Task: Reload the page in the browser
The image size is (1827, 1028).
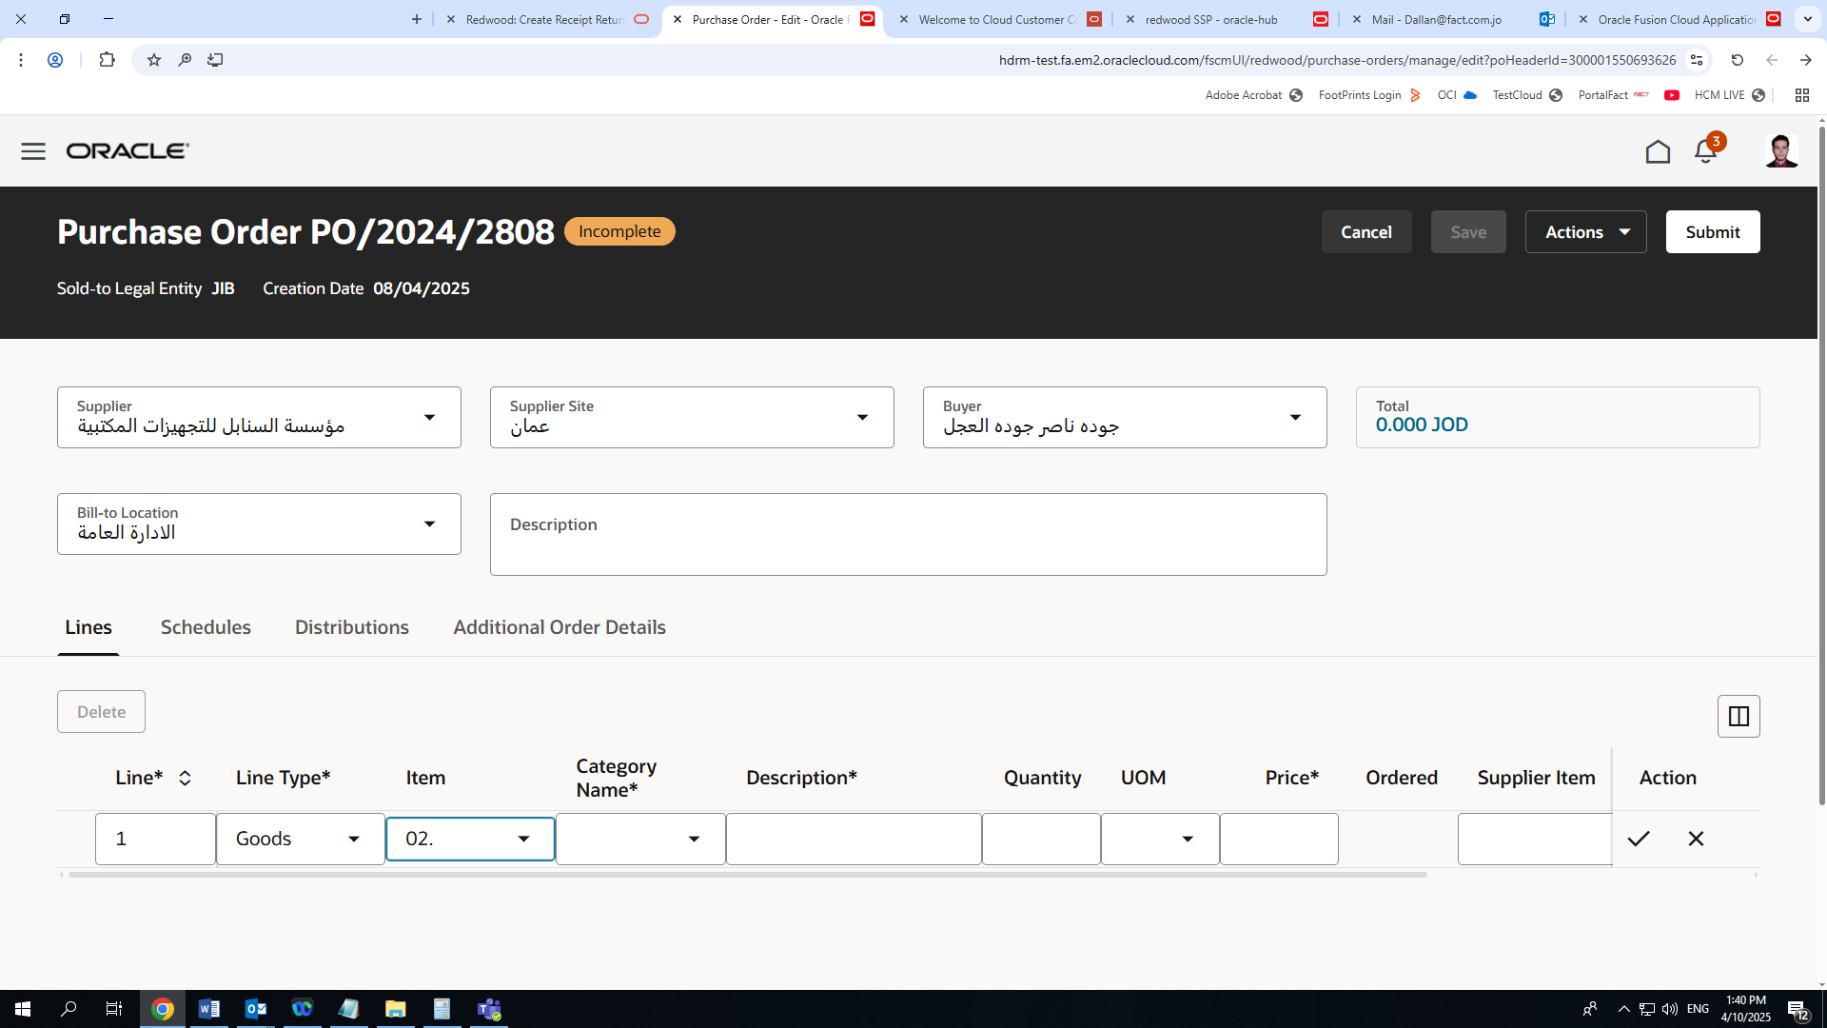Action: click(x=1738, y=60)
